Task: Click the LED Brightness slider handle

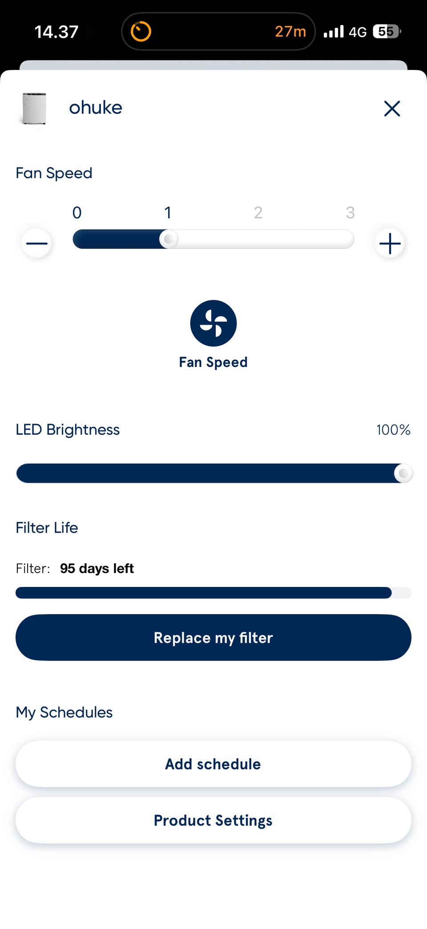Action: pos(403,473)
